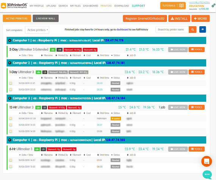Sort 1-Day printer jobs by Filename
The image size is (216, 180).
point(47,78)
